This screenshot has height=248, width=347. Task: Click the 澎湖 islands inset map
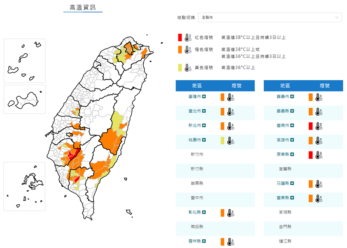24,186
